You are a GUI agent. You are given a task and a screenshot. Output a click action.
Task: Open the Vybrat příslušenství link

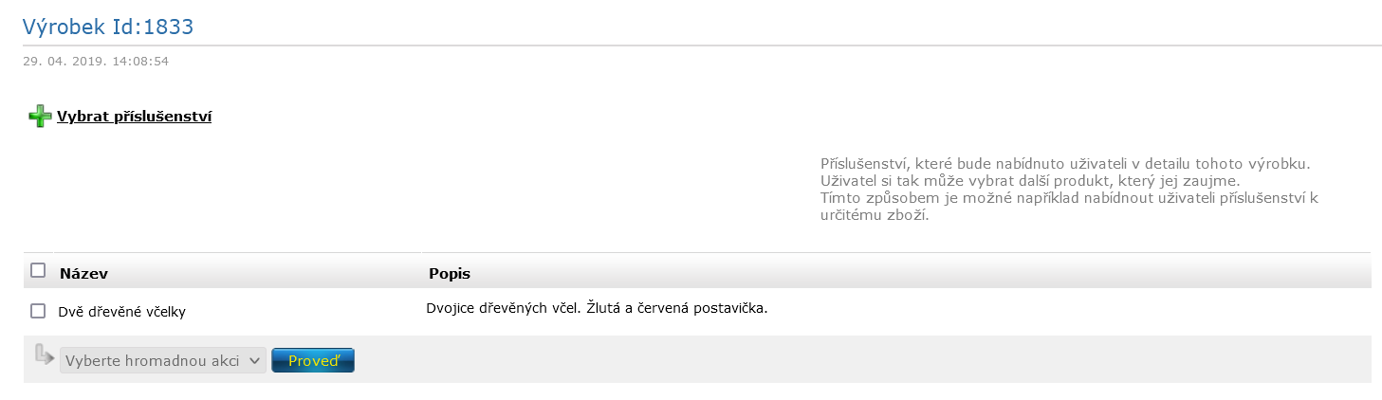[x=134, y=118]
